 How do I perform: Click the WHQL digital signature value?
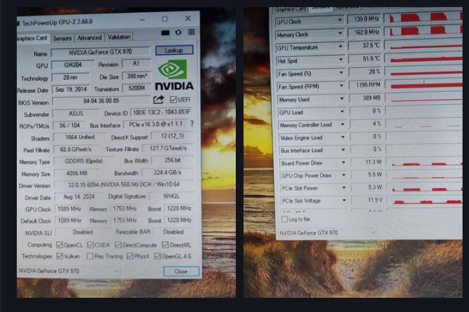[x=171, y=196]
